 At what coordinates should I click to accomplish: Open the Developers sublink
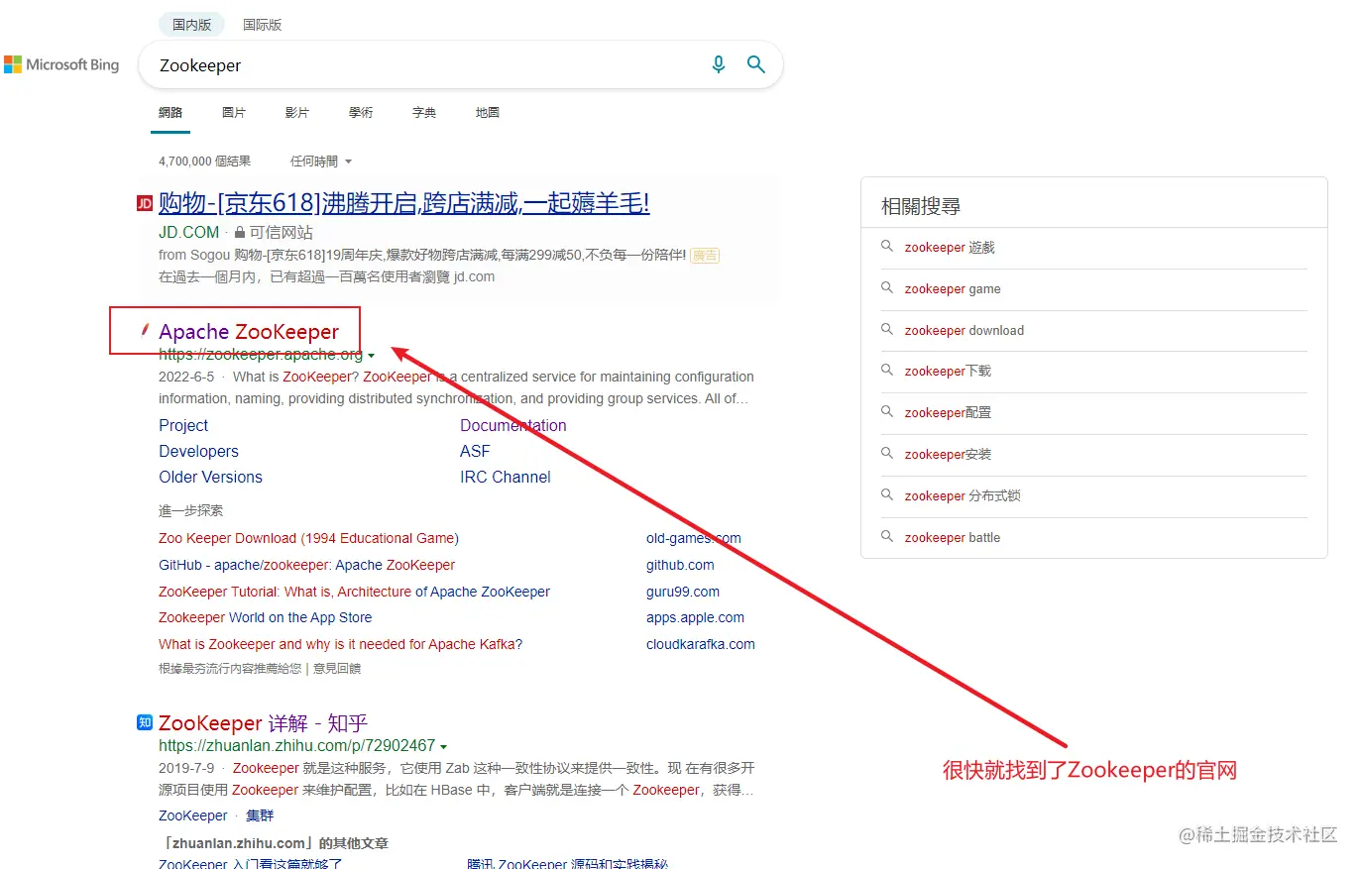(198, 451)
